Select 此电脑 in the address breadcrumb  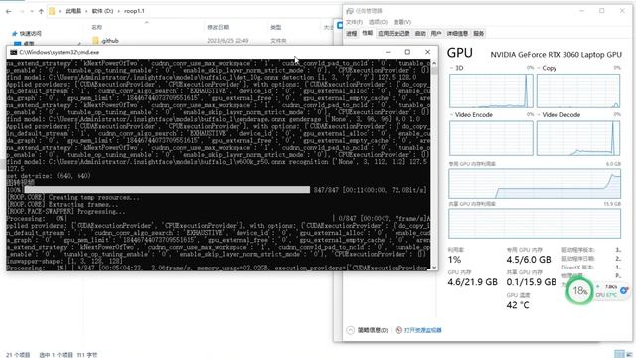pyautogui.click(x=73, y=11)
